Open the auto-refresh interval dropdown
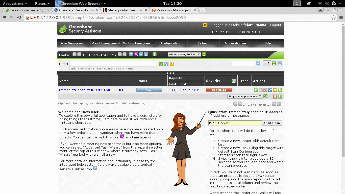345x194 pixels. [x=184, y=54]
